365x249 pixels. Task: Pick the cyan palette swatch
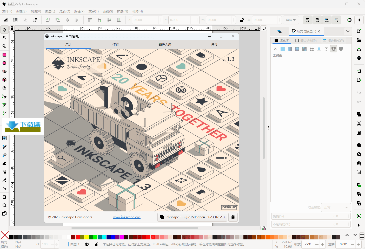[x=104, y=237]
